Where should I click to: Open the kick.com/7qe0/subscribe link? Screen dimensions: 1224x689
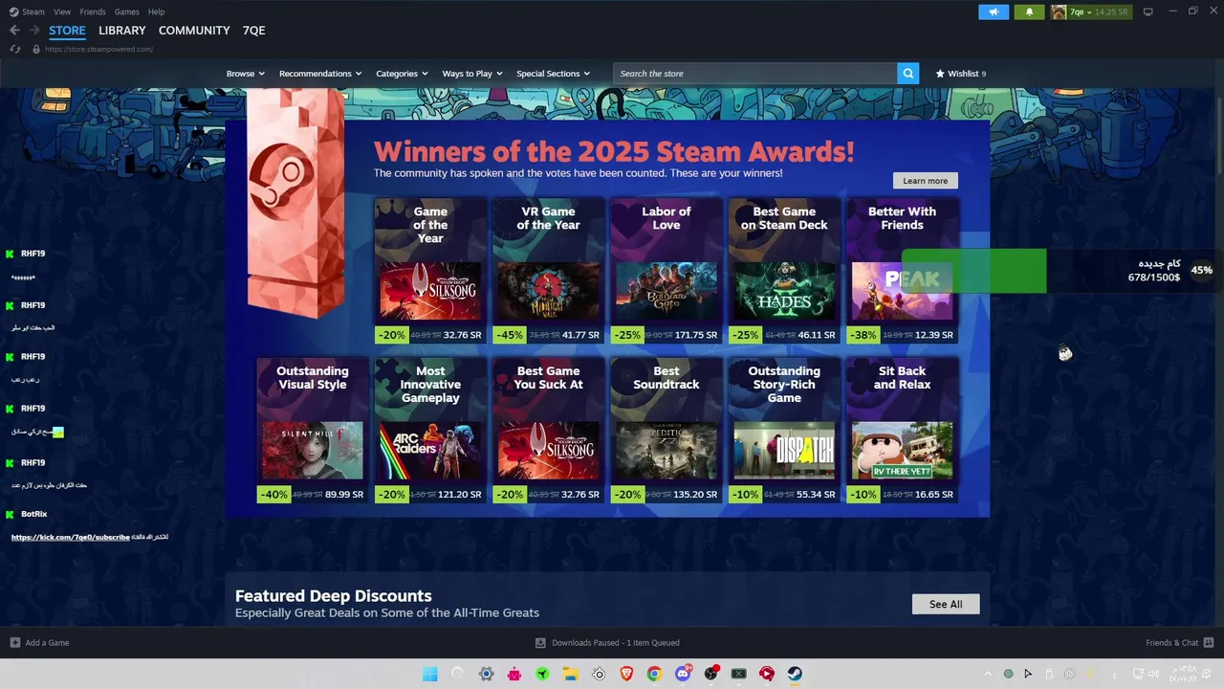[x=70, y=537]
